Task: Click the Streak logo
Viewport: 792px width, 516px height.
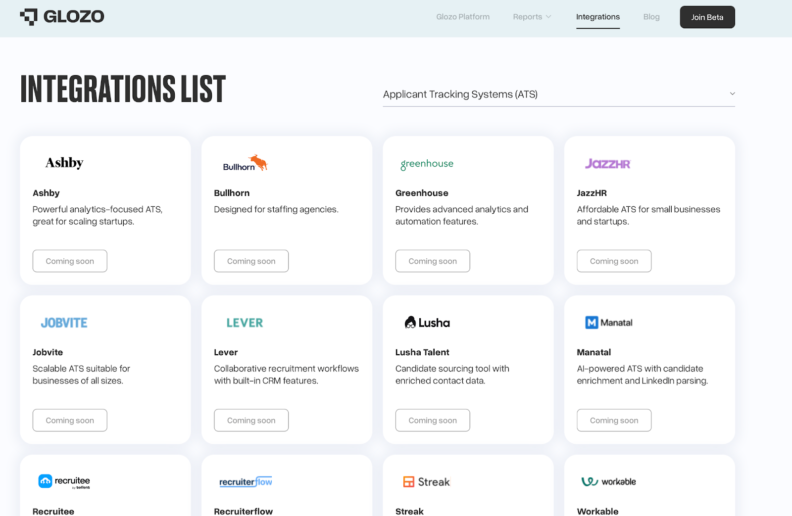Action: [x=427, y=482]
